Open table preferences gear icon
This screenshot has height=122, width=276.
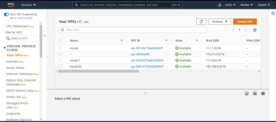255,30
